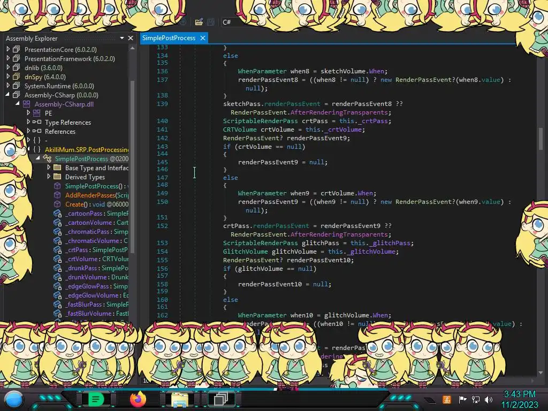This screenshot has height=411, width=548.
Task: Expand the System.Runtime assembly node
Action: coord(8,85)
